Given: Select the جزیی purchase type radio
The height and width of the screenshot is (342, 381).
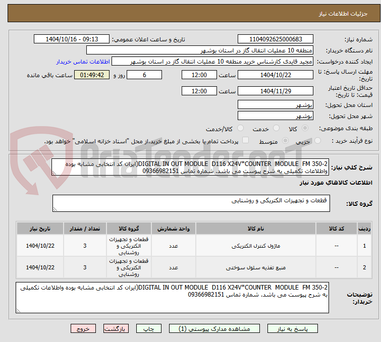Looking at the screenshot, I should coord(317,141).
